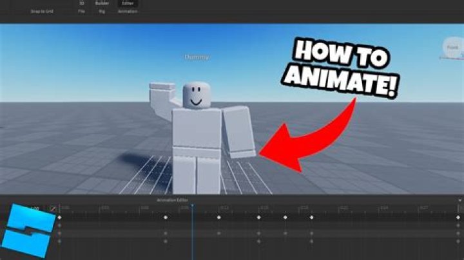Switch to the Editor tab
Screen dimensions: 464x260
(x=128, y=3)
